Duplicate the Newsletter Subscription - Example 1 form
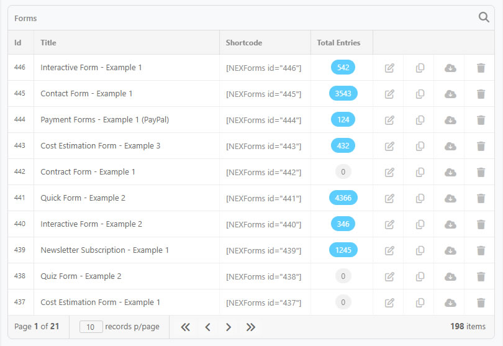 click(x=420, y=250)
